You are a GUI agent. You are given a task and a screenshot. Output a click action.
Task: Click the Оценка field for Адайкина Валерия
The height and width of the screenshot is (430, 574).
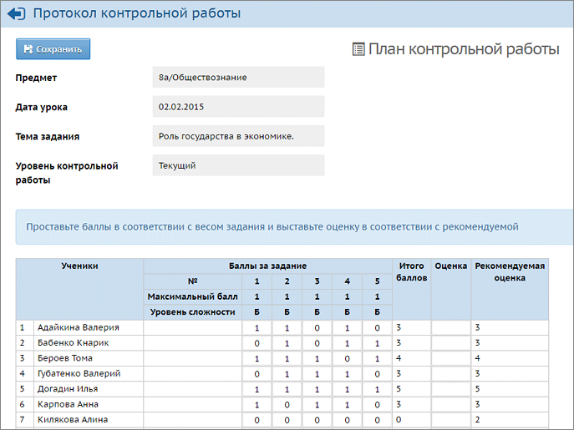[450, 328]
